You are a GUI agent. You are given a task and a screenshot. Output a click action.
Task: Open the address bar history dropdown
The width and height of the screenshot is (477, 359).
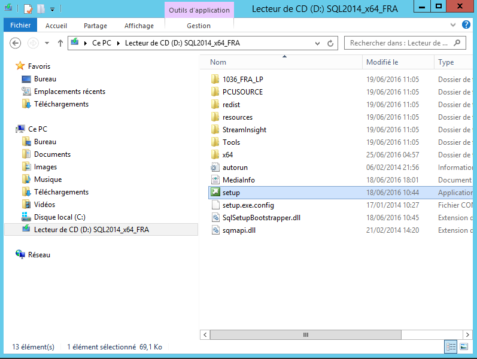(317, 43)
